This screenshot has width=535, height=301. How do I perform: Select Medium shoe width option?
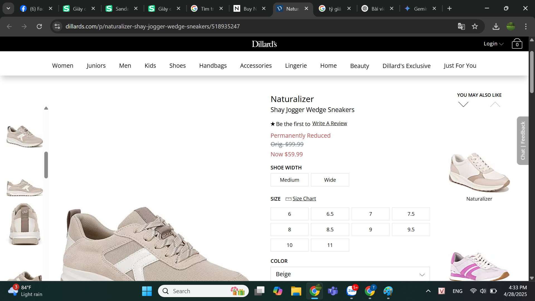[289, 180]
